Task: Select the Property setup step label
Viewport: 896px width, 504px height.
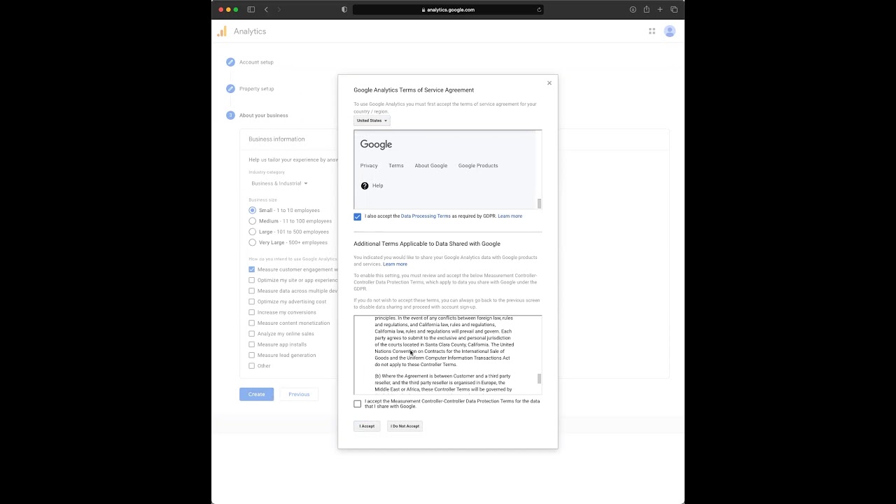Action: pyautogui.click(x=257, y=89)
